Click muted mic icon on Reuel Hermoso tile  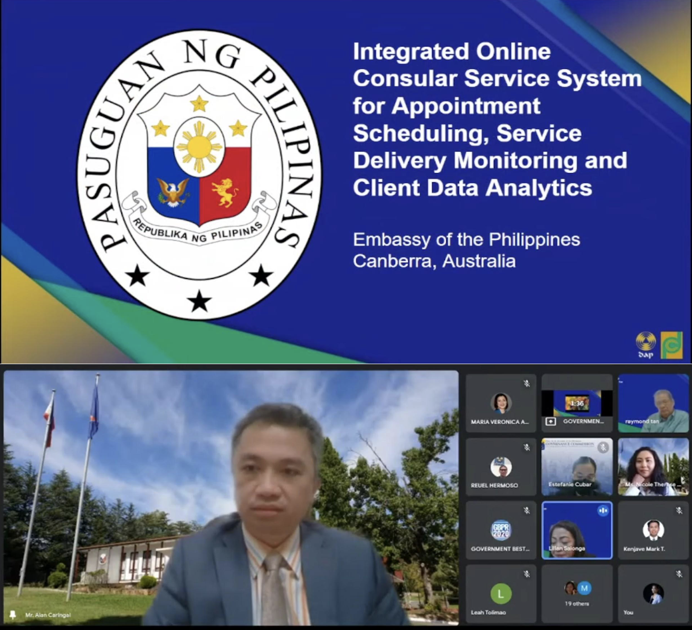tap(527, 447)
